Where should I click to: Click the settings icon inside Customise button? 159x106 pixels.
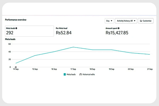(140, 21)
